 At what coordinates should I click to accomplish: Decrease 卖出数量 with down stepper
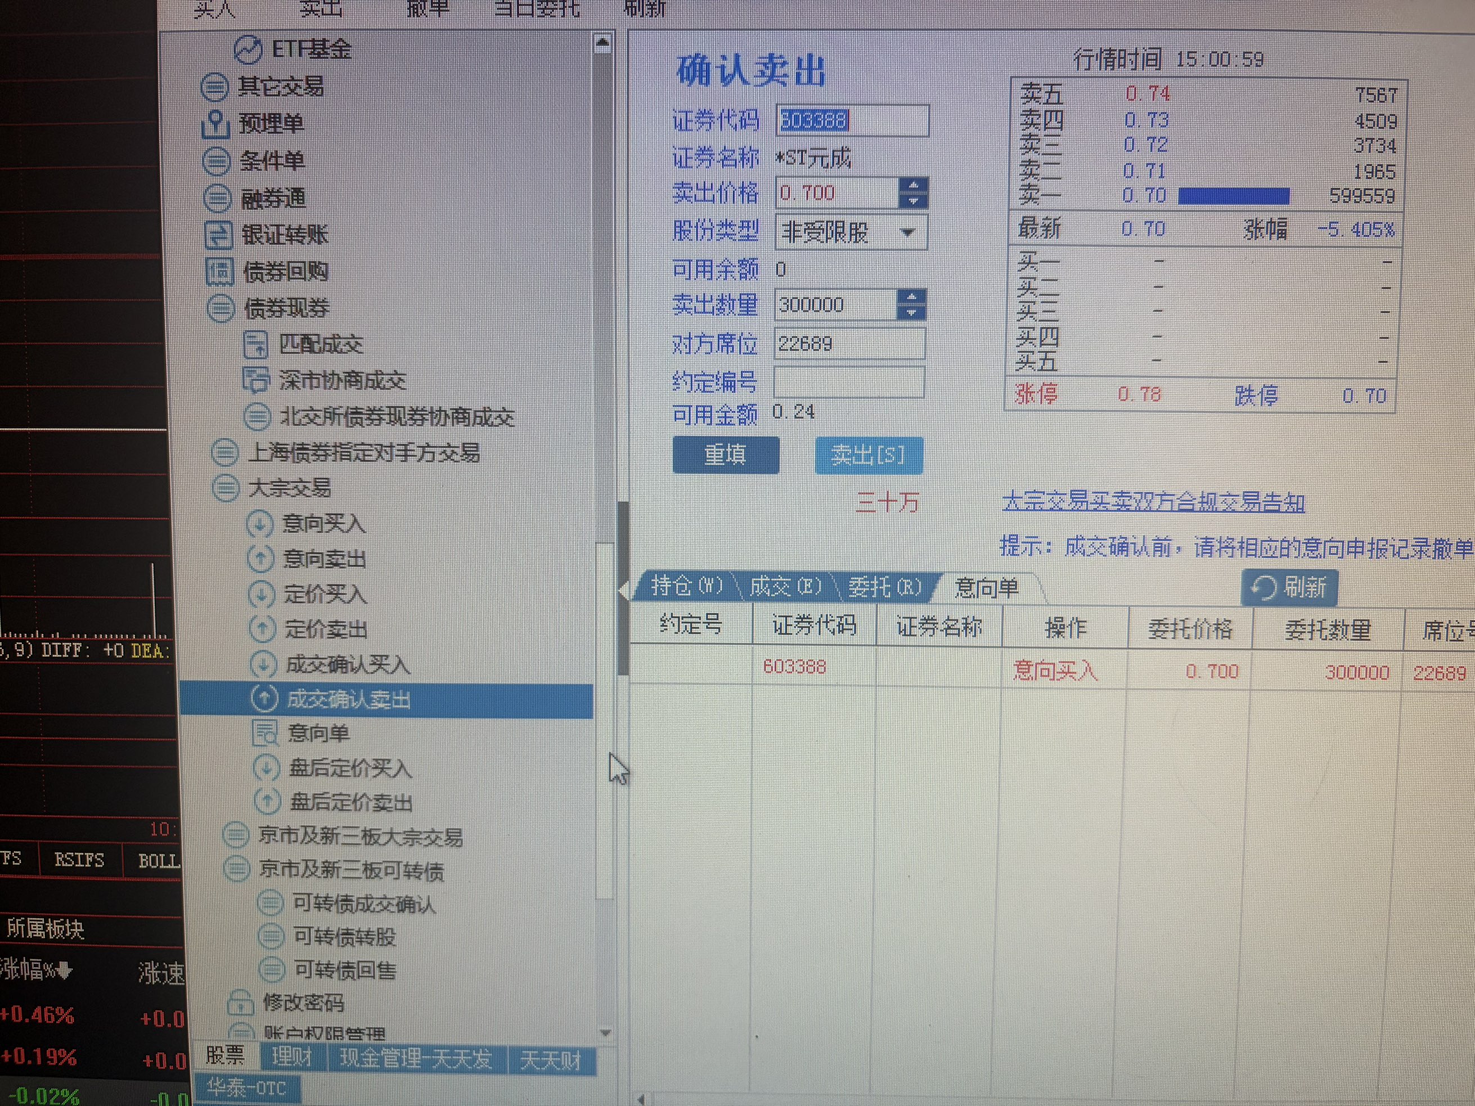coord(911,312)
